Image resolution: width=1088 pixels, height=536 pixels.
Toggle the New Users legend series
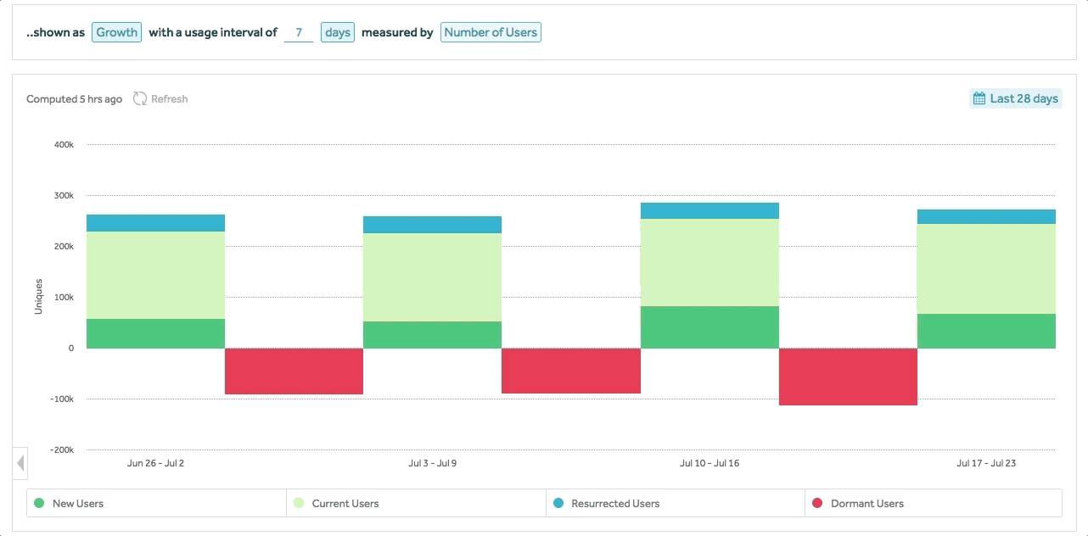pyautogui.click(x=78, y=504)
